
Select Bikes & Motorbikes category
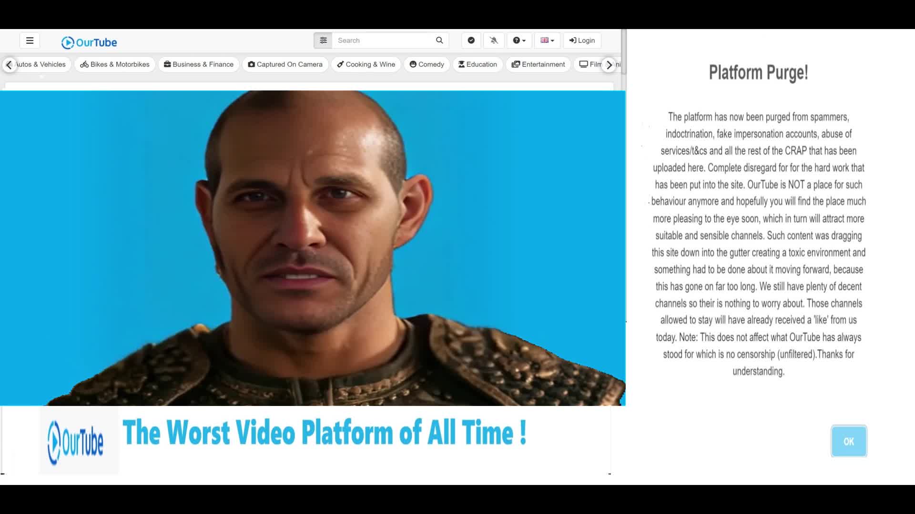[115, 64]
